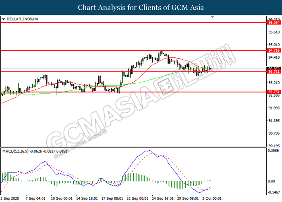Select the 94.716 red price label
The width and height of the screenshot is (282, 202).
point(274,50)
